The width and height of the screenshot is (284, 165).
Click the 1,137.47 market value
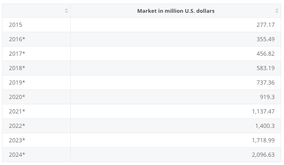click(x=263, y=111)
